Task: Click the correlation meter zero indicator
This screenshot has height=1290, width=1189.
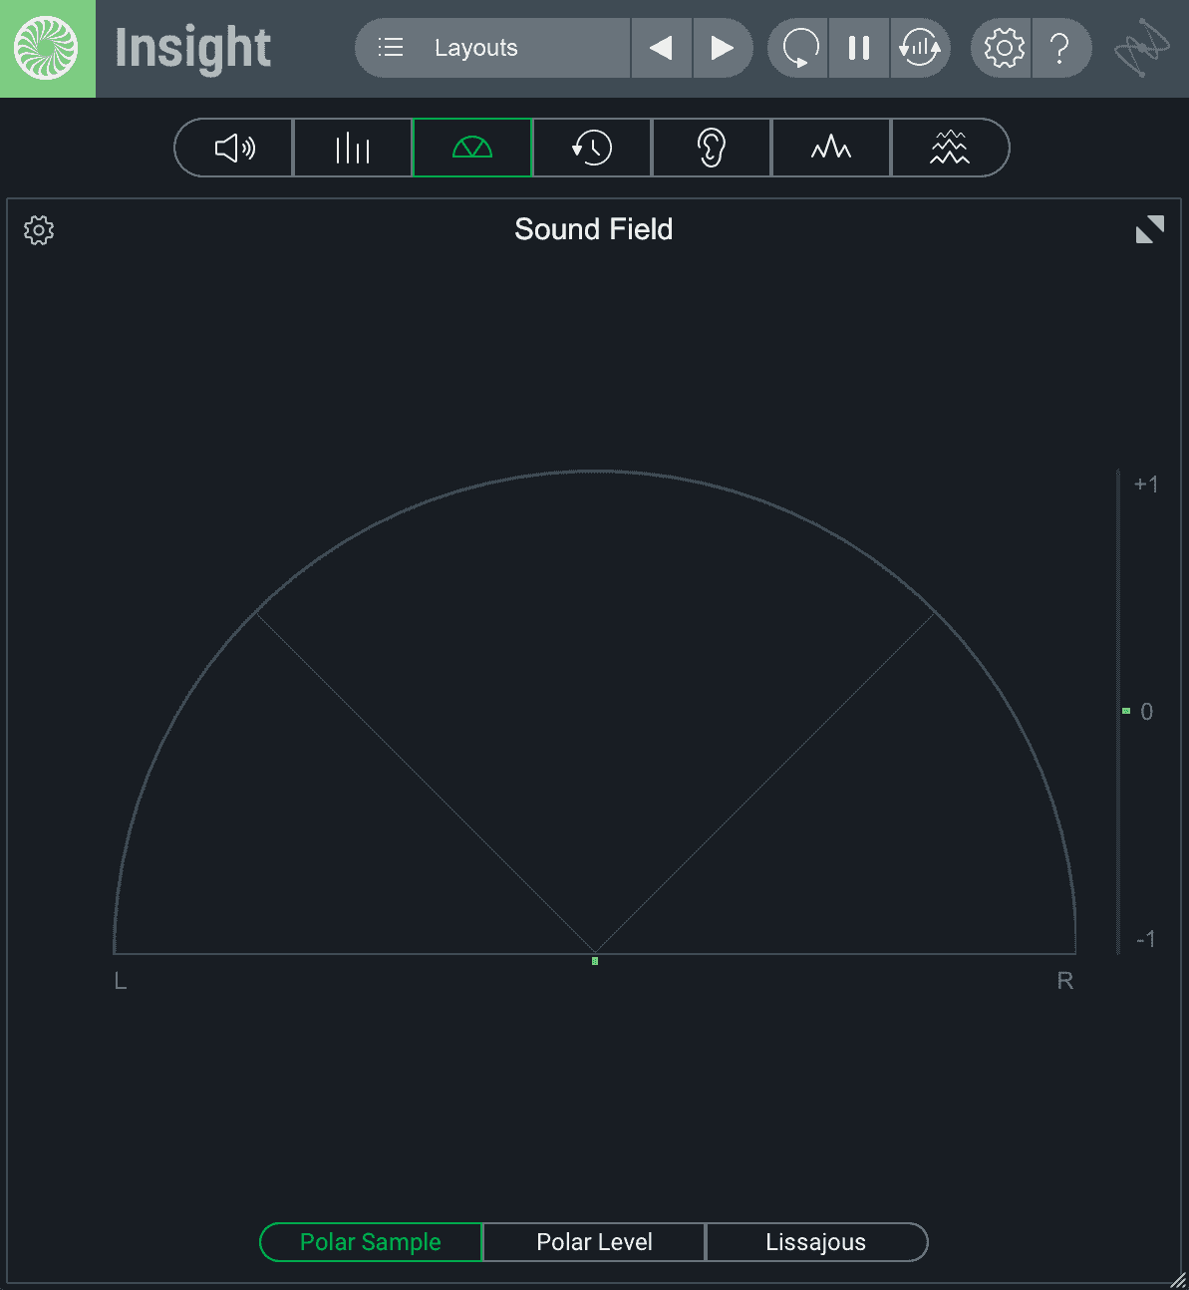Action: click(1126, 711)
